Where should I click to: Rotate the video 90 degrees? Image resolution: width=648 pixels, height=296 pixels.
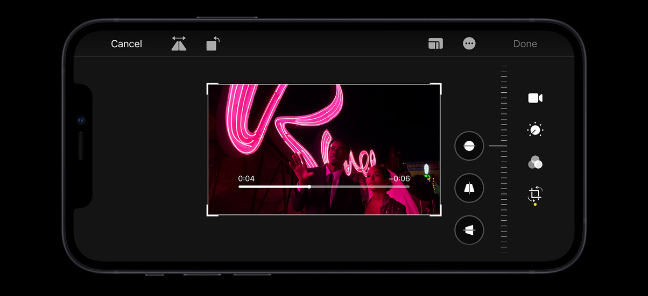point(213,44)
